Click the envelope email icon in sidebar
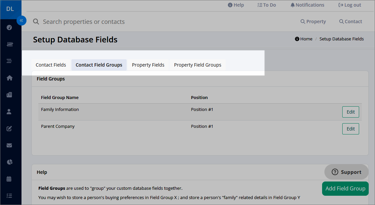The image size is (375, 205). point(9,145)
